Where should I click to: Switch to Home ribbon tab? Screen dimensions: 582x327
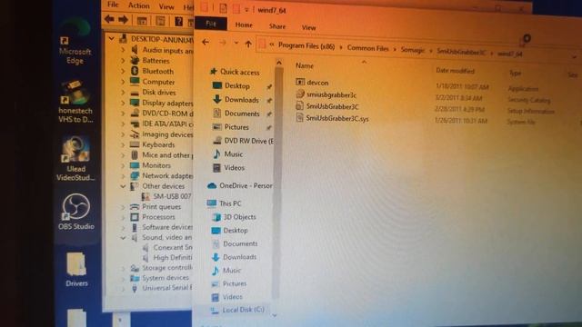click(244, 25)
